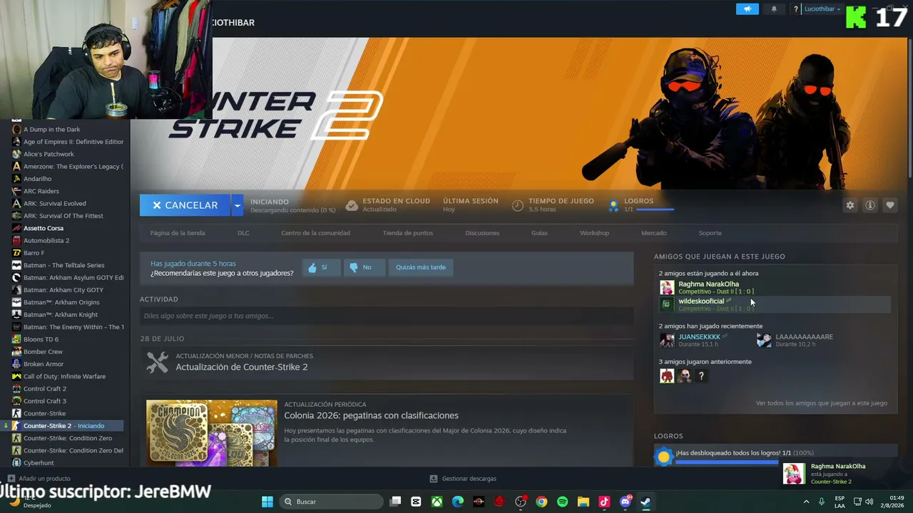913x513 pixels.
Task: Select Bloons TD 6 in the library
Action: point(41,339)
